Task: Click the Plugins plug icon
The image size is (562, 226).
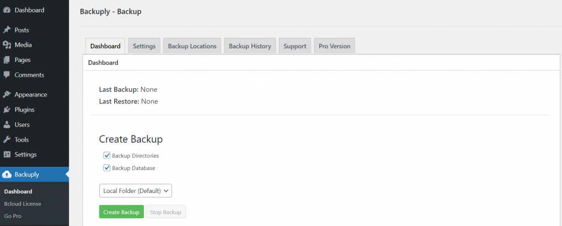Action: (x=7, y=110)
